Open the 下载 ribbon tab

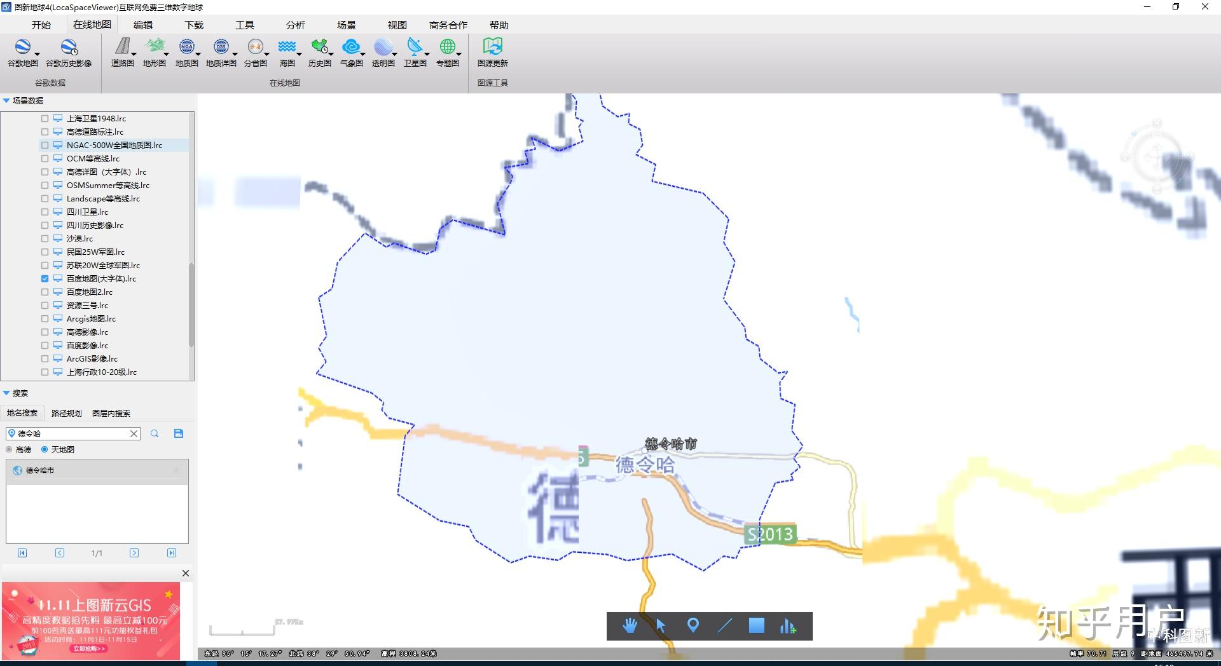pos(194,25)
